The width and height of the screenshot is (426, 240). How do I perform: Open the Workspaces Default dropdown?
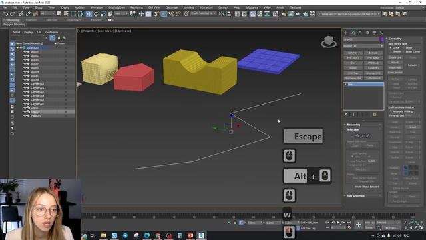tap(410, 7)
